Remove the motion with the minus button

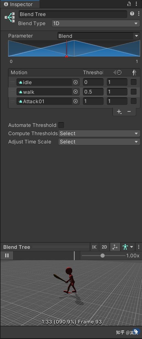129,111
